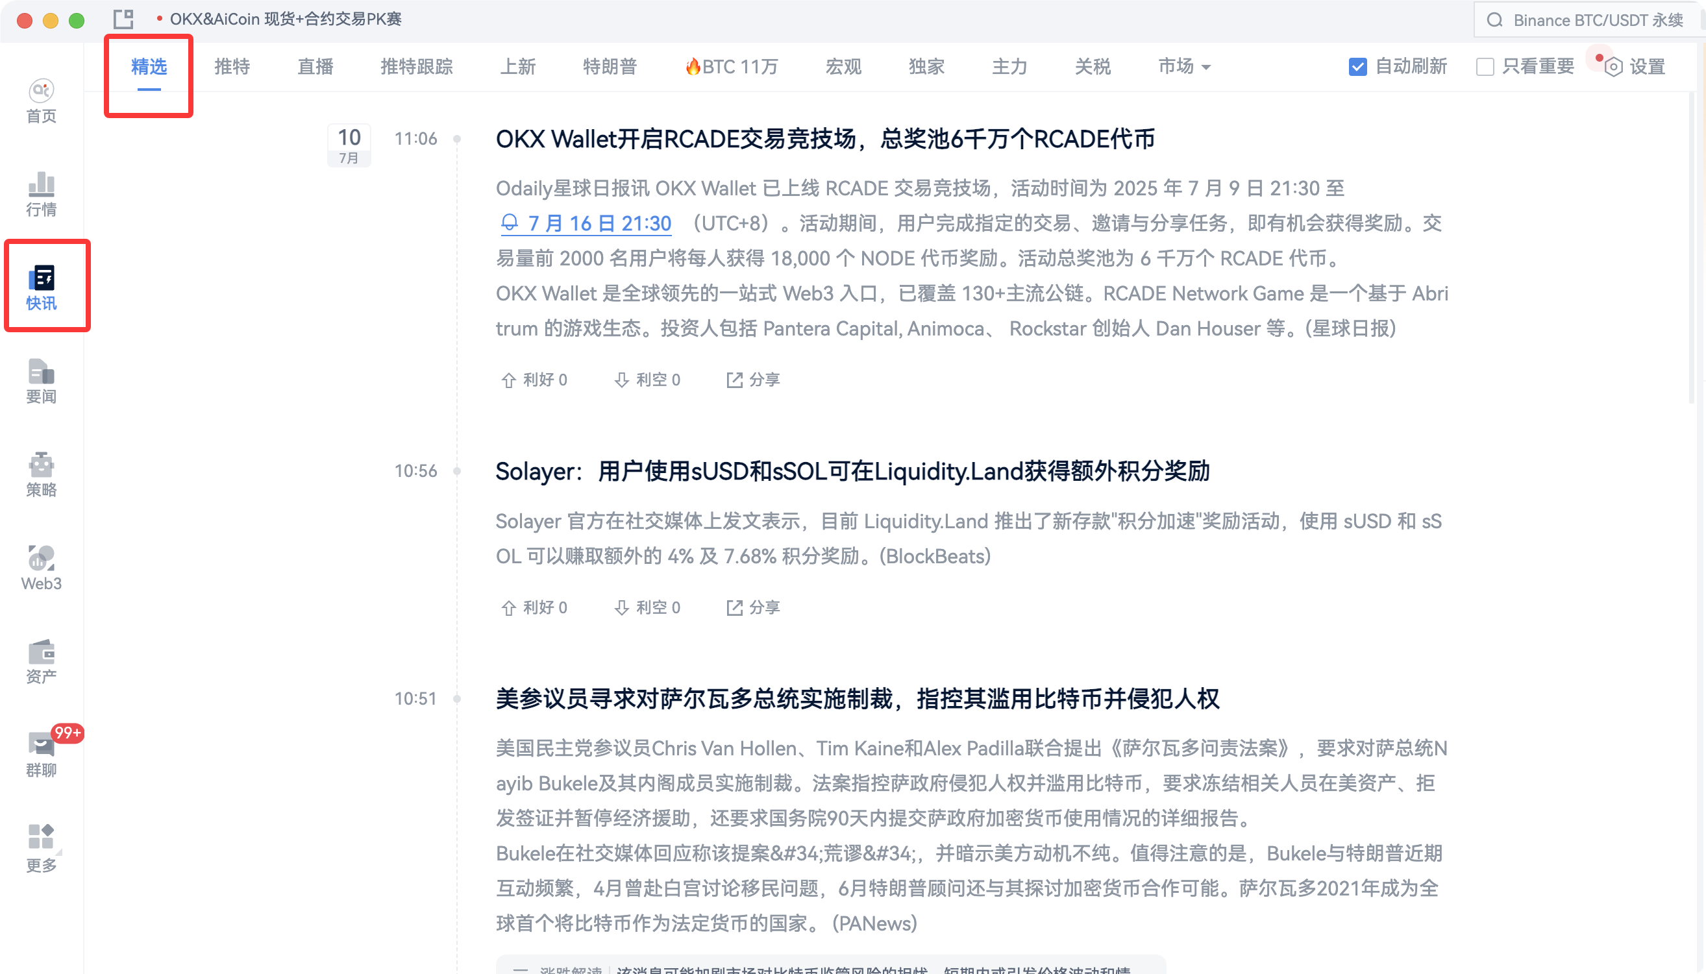Open 美参议员寻求对萨尔瓦多总统实施制裁 headline

coord(858,699)
